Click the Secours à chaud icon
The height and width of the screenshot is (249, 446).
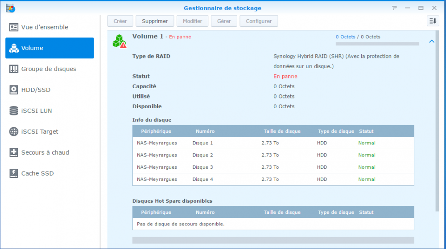(x=14, y=153)
